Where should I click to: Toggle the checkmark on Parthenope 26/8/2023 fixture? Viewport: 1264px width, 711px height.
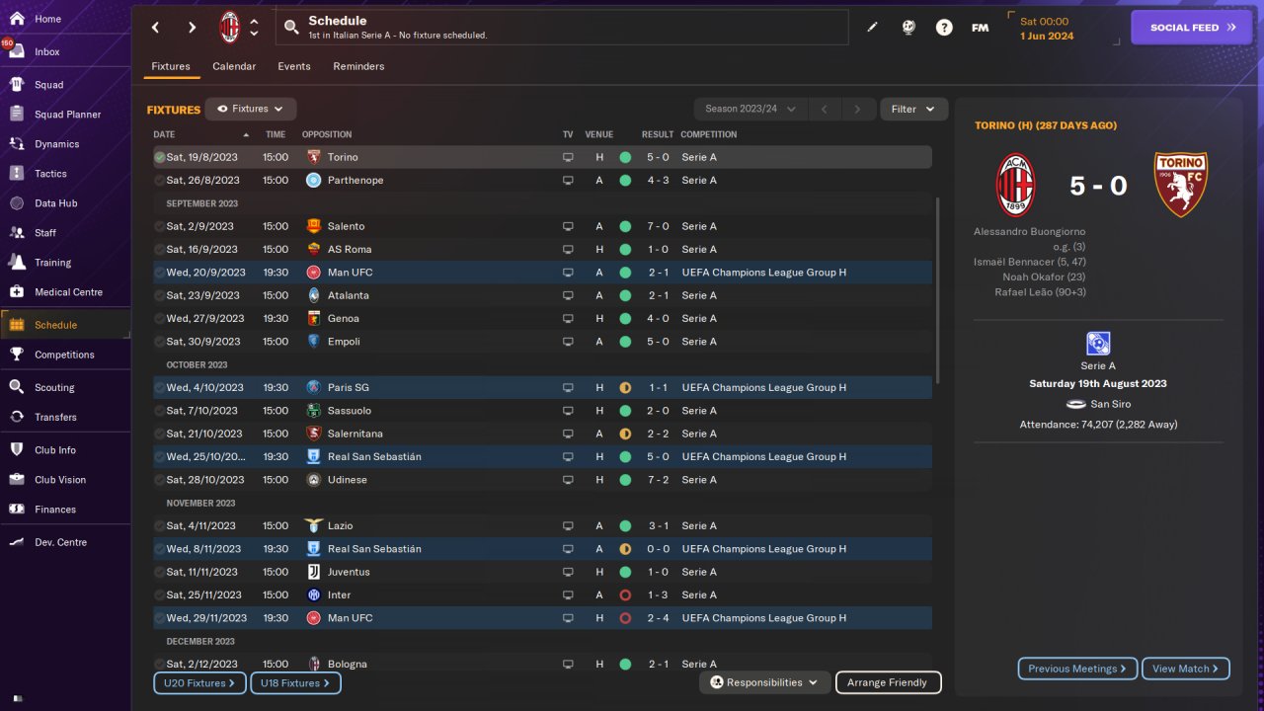tap(159, 181)
